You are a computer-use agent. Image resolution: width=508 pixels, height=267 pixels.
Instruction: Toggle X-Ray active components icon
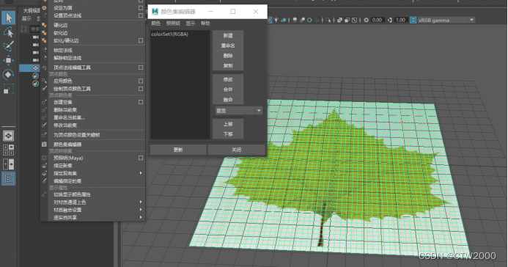click(x=347, y=20)
